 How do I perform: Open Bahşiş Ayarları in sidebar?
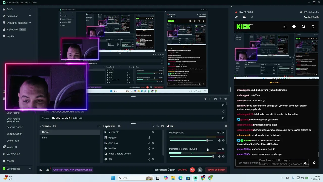point(14,134)
